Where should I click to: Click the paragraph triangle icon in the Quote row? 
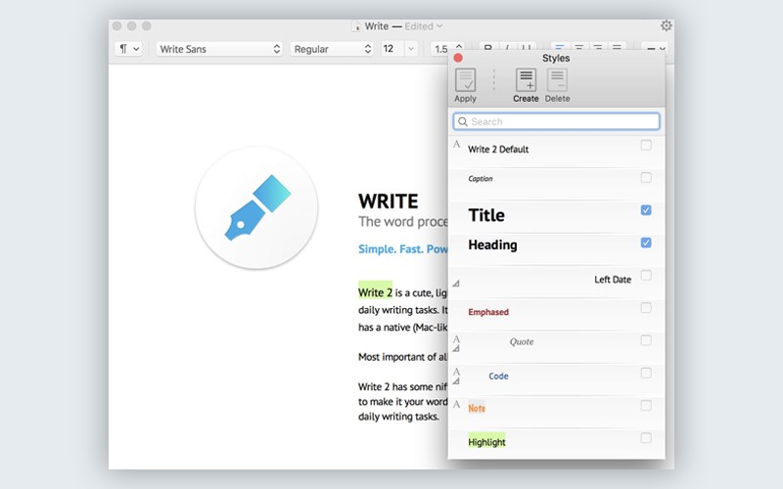[x=456, y=349]
